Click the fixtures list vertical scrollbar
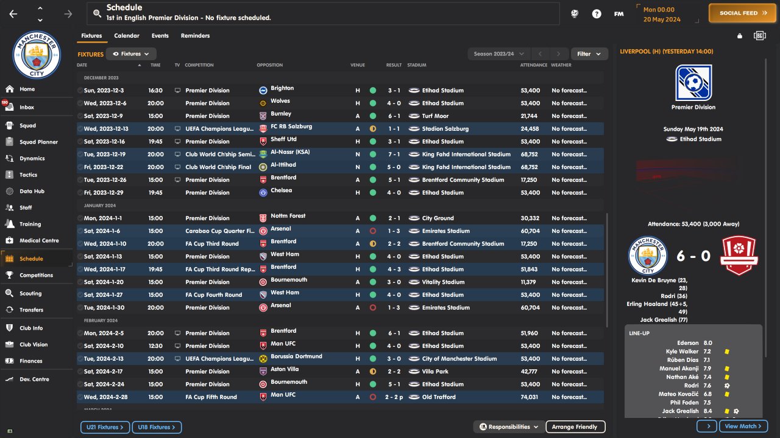This screenshot has height=438, width=780. coord(607,268)
